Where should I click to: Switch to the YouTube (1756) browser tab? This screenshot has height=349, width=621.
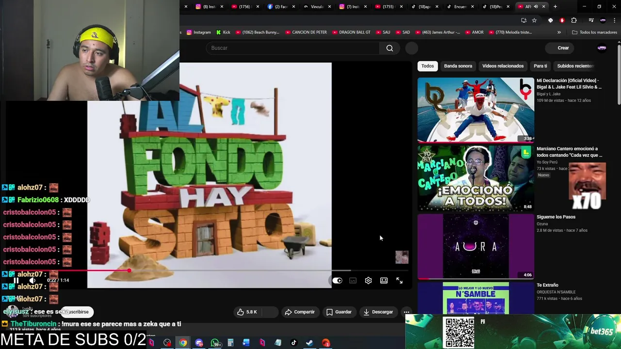click(x=245, y=6)
